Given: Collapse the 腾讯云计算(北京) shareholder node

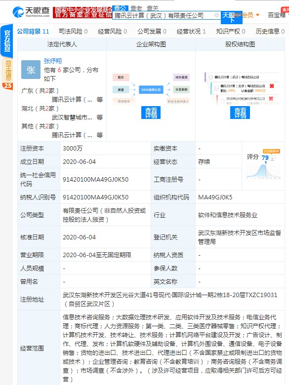Looking at the screenshot, I should 216,88.
